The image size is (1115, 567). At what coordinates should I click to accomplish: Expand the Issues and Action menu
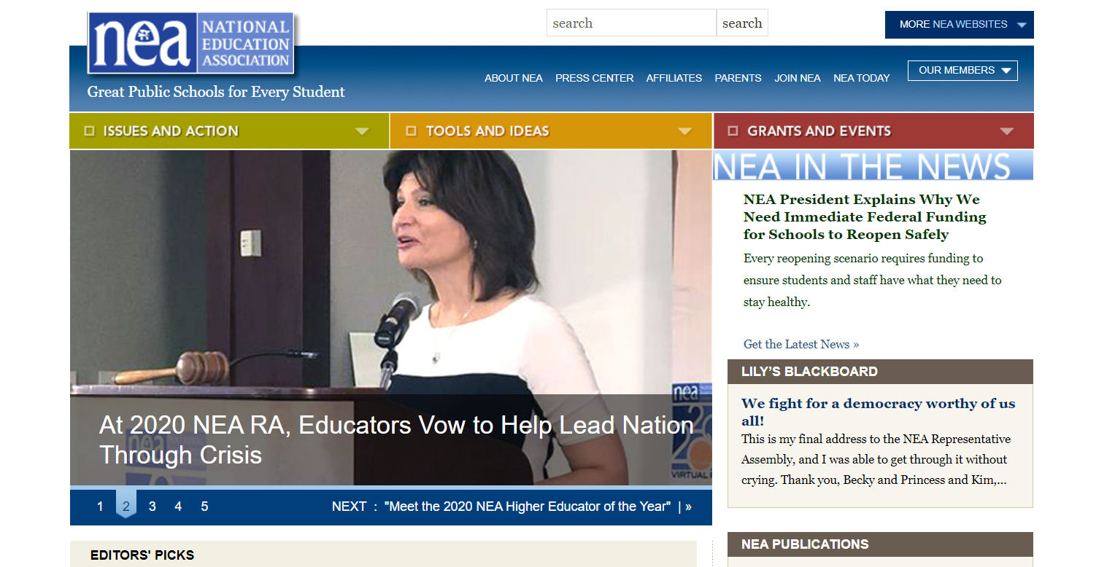coord(229,131)
